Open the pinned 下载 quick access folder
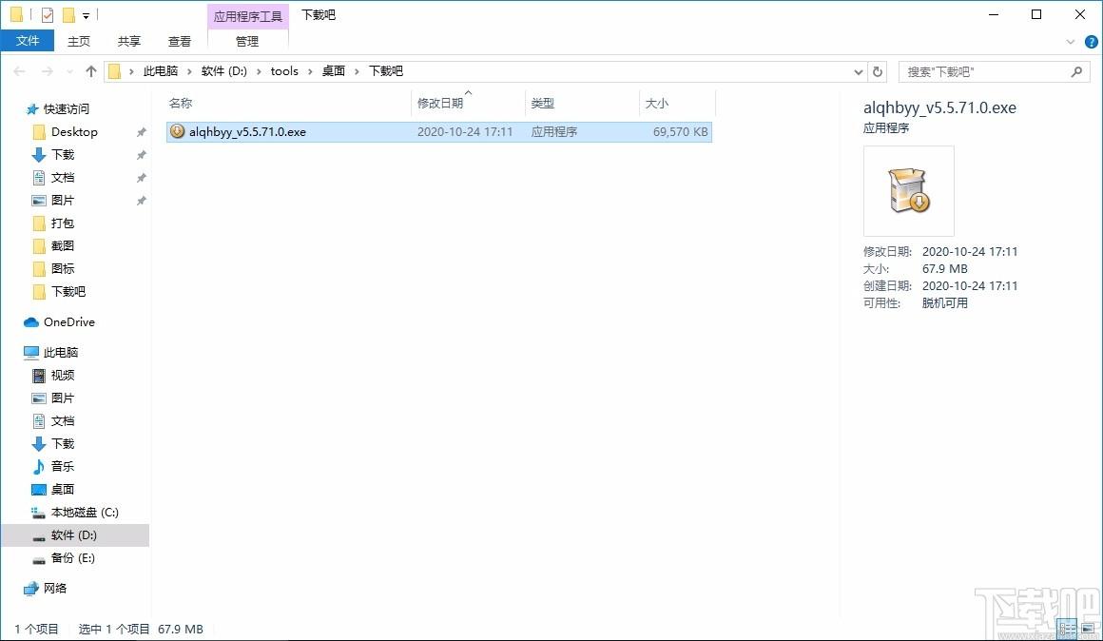This screenshot has height=641, width=1103. tap(63, 154)
